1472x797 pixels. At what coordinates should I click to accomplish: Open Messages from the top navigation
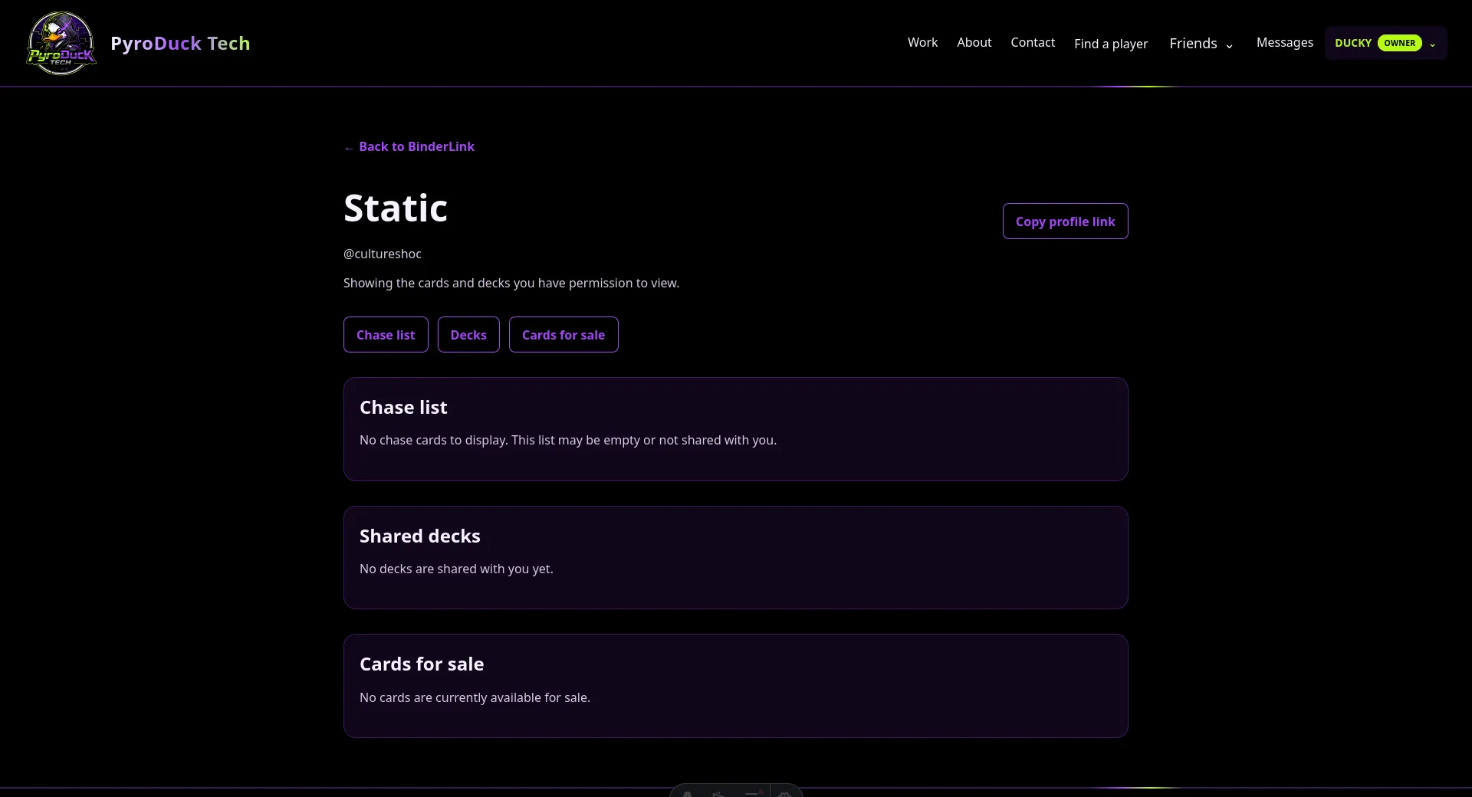pos(1284,42)
